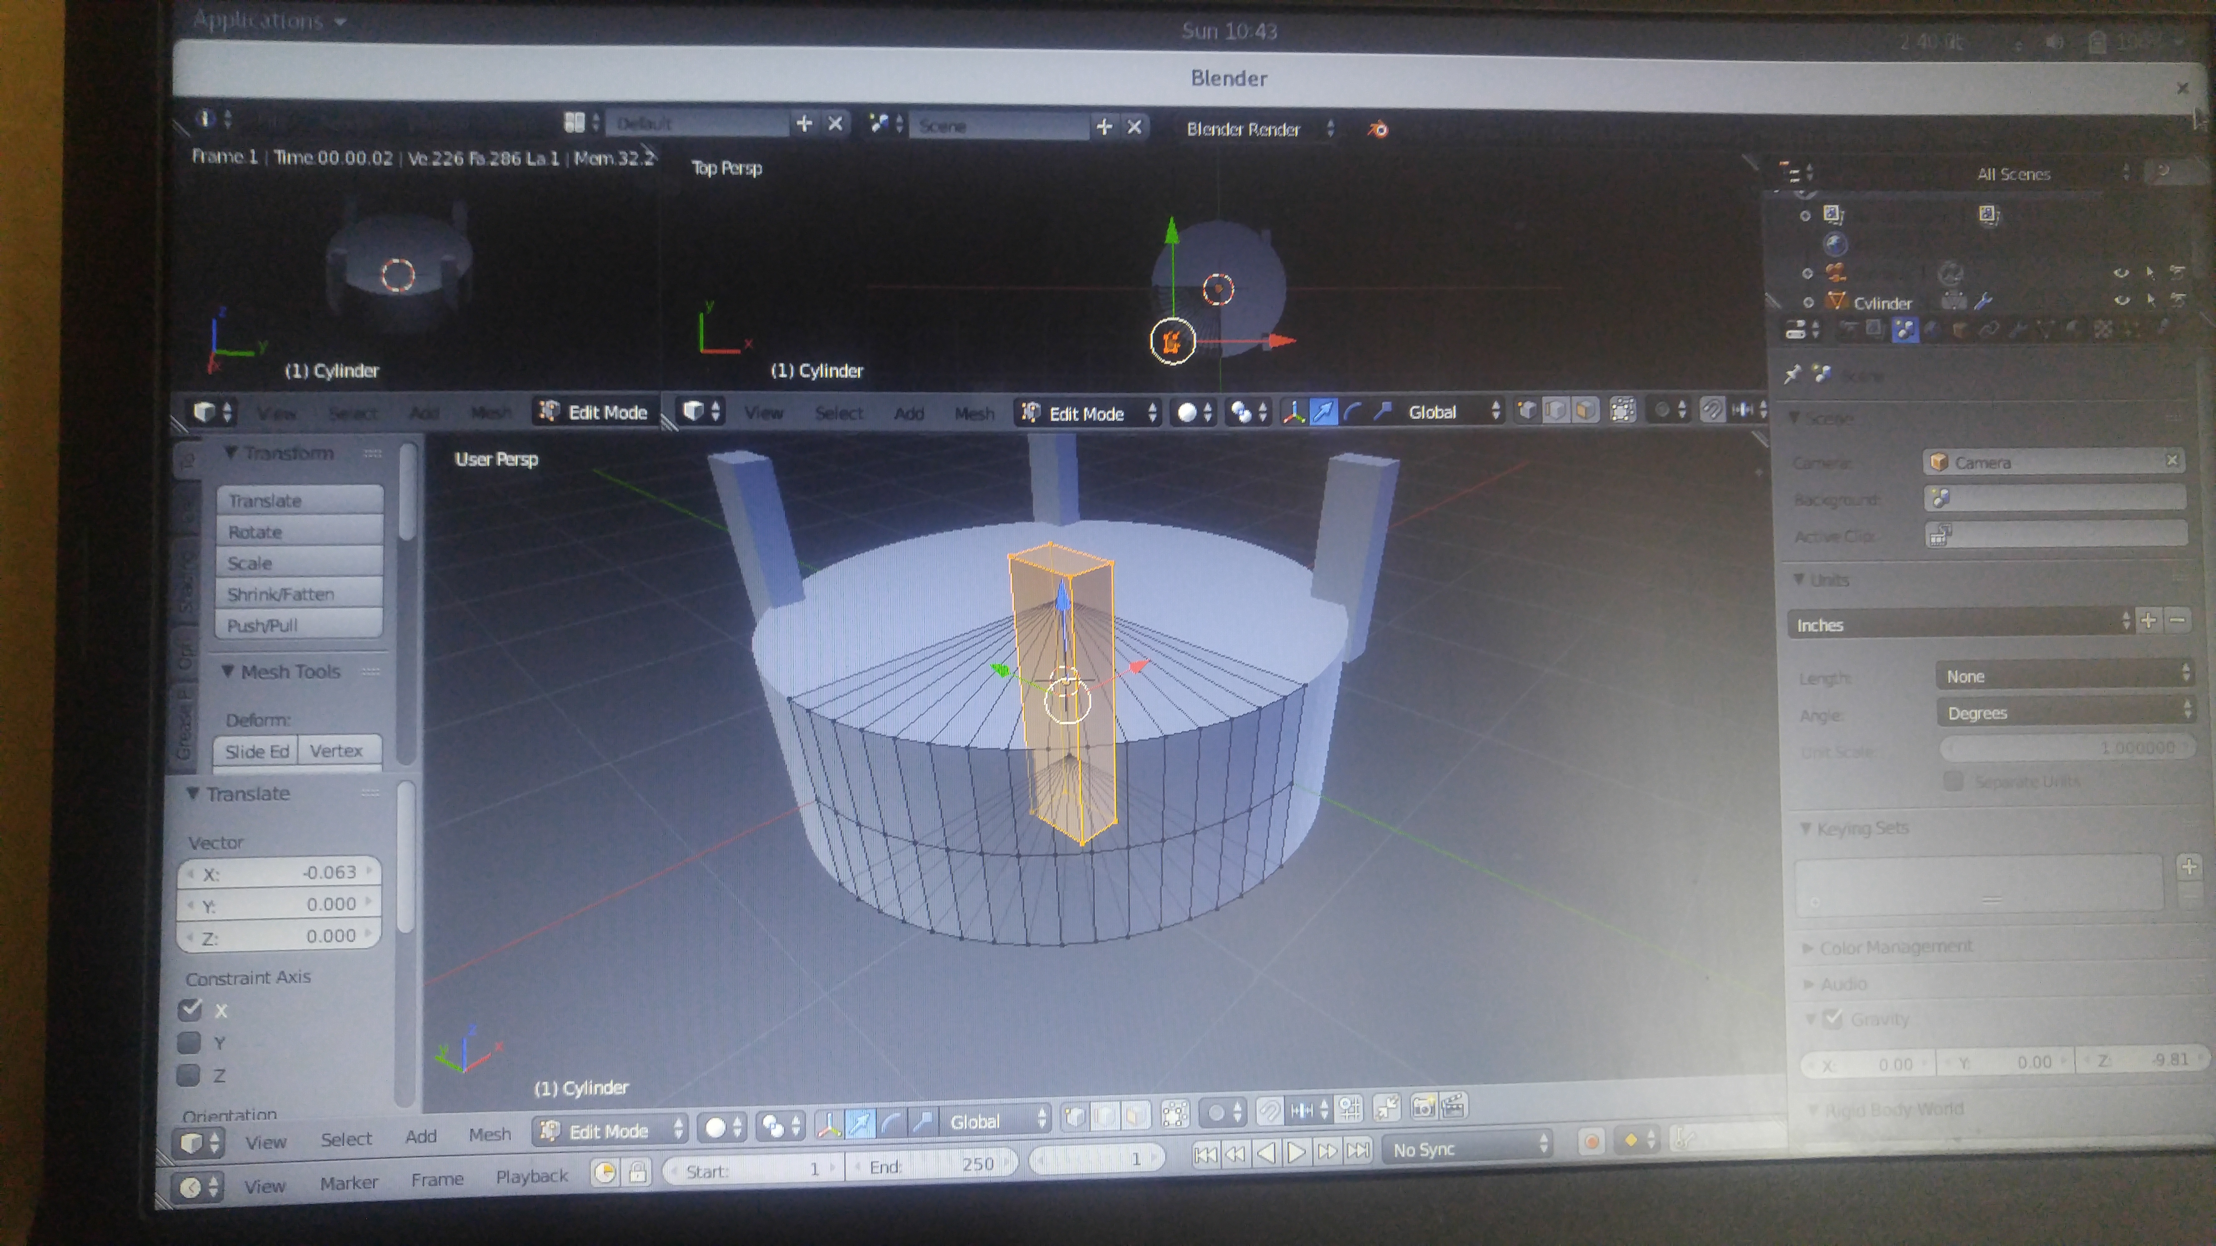The height and width of the screenshot is (1246, 2216).
Task: Click the timeline clock range icon beside Playback
Action: point(605,1173)
